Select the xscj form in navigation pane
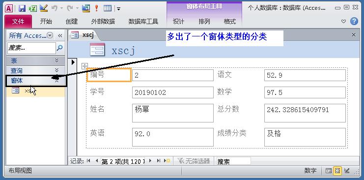The height and width of the screenshot is (180, 364). tap(35, 91)
